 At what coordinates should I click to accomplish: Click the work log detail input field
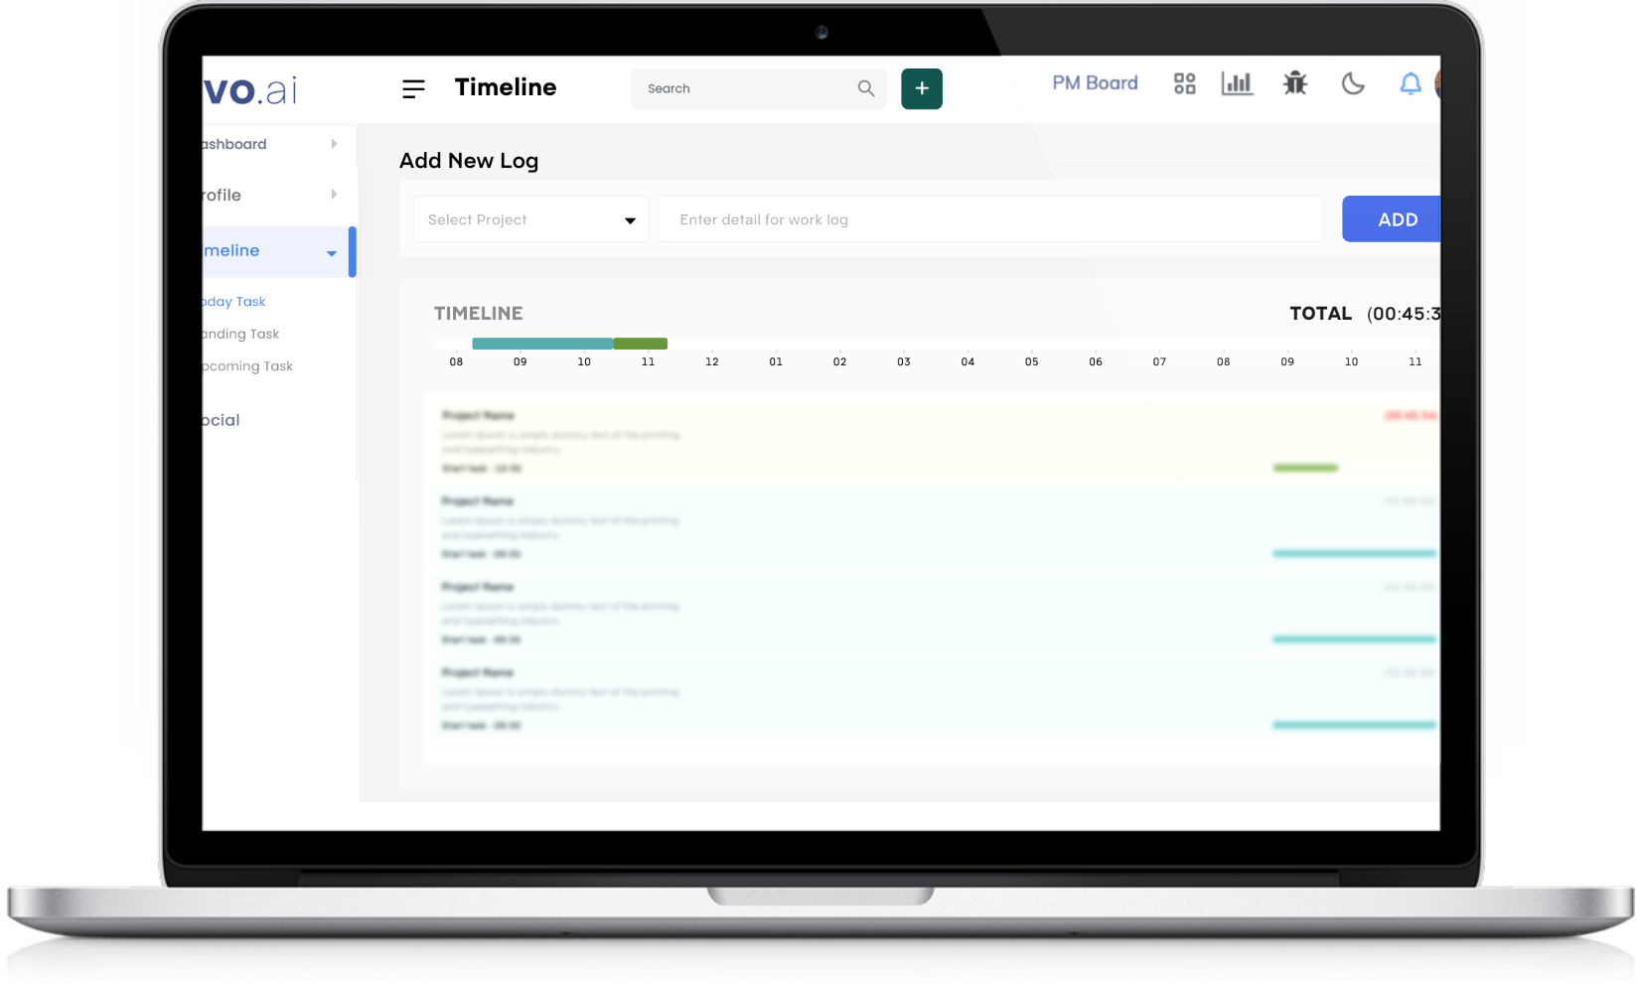click(x=989, y=219)
